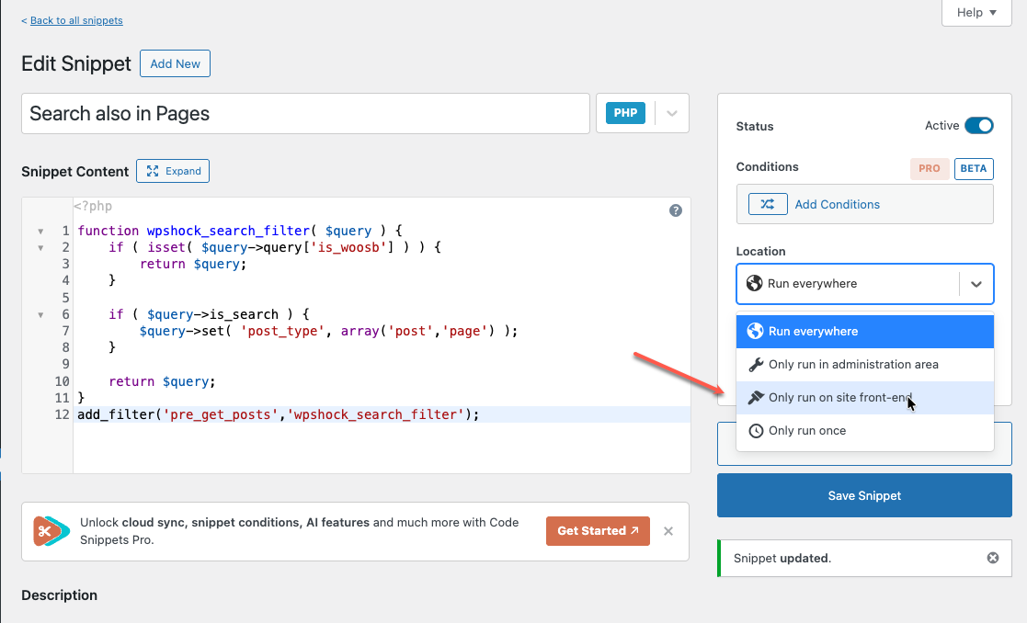Choose 'Only run in administration area'
The height and width of the screenshot is (623, 1027).
[x=852, y=365]
